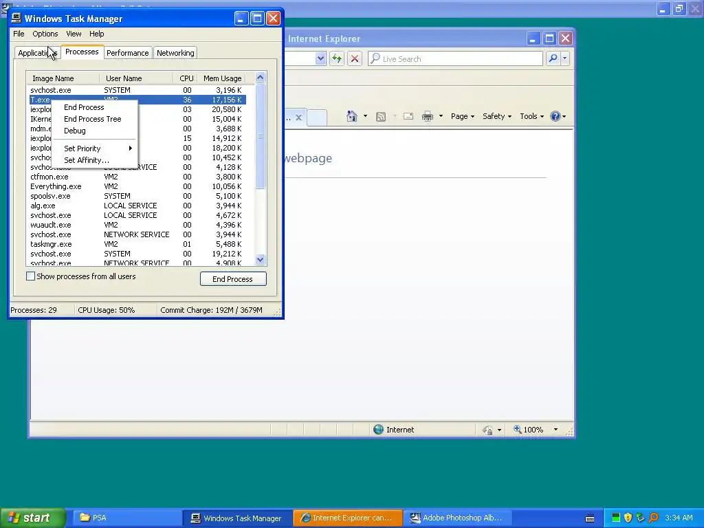Image resolution: width=704 pixels, height=528 pixels.
Task: Open the IE address bar dropdown
Action: point(320,58)
